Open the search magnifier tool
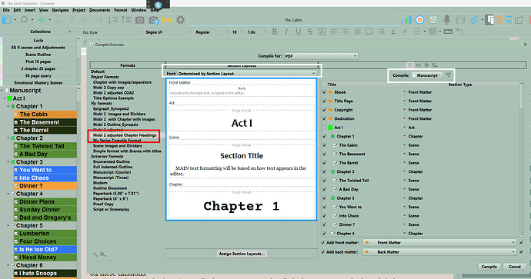 click(24, 20)
